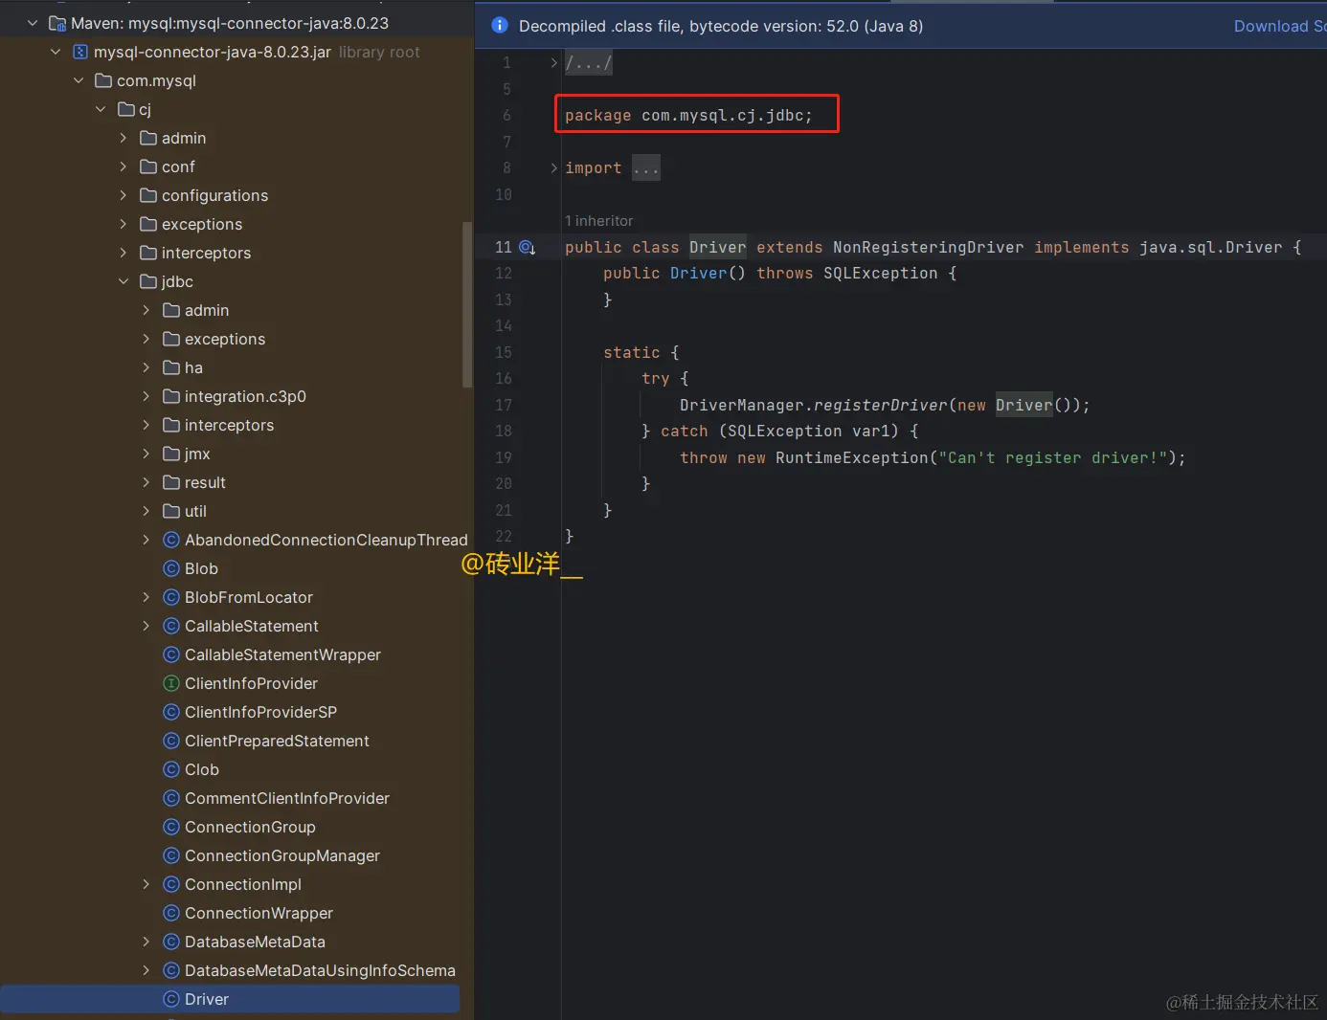Click the DatabaseMetaDataUsingInfoSchema class icon
The image size is (1327, 1020).
(171, 970)
